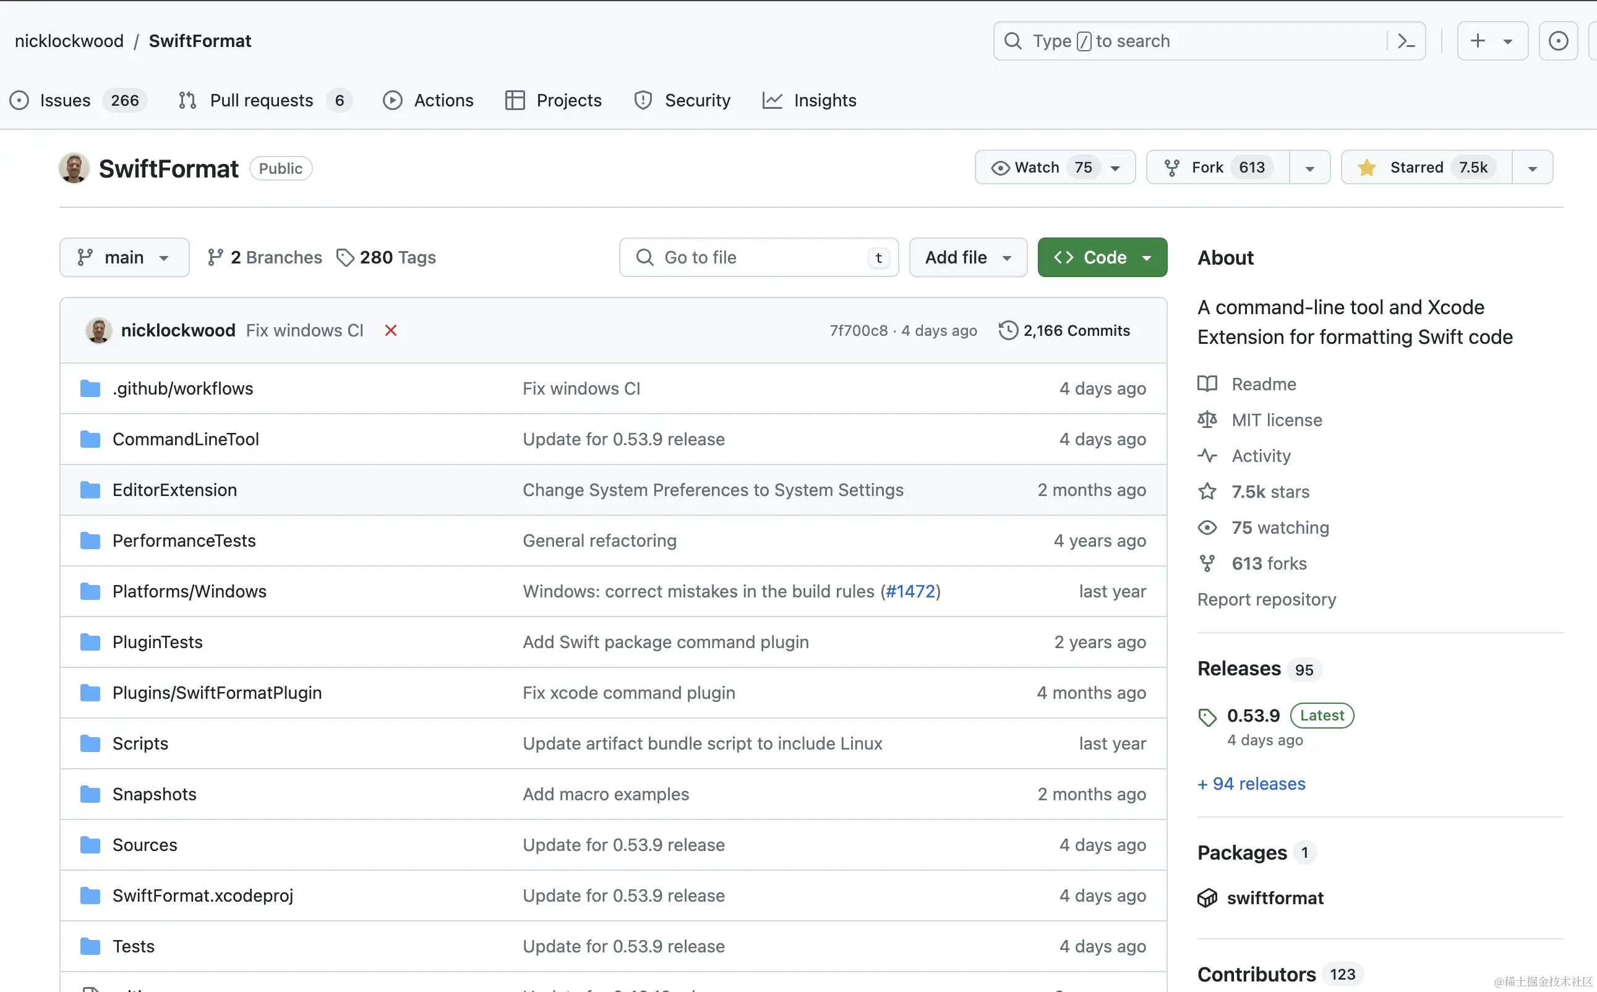This screenshot has height=992, width=1597.
Task: Open commit history clock icon
Action: point(1008,331)
